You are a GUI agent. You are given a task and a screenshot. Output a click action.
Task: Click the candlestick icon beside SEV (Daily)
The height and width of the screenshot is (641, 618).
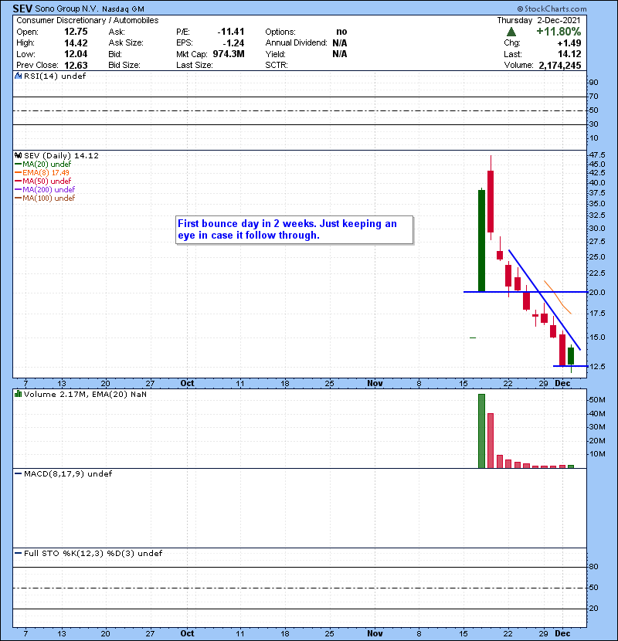point(19,155)
